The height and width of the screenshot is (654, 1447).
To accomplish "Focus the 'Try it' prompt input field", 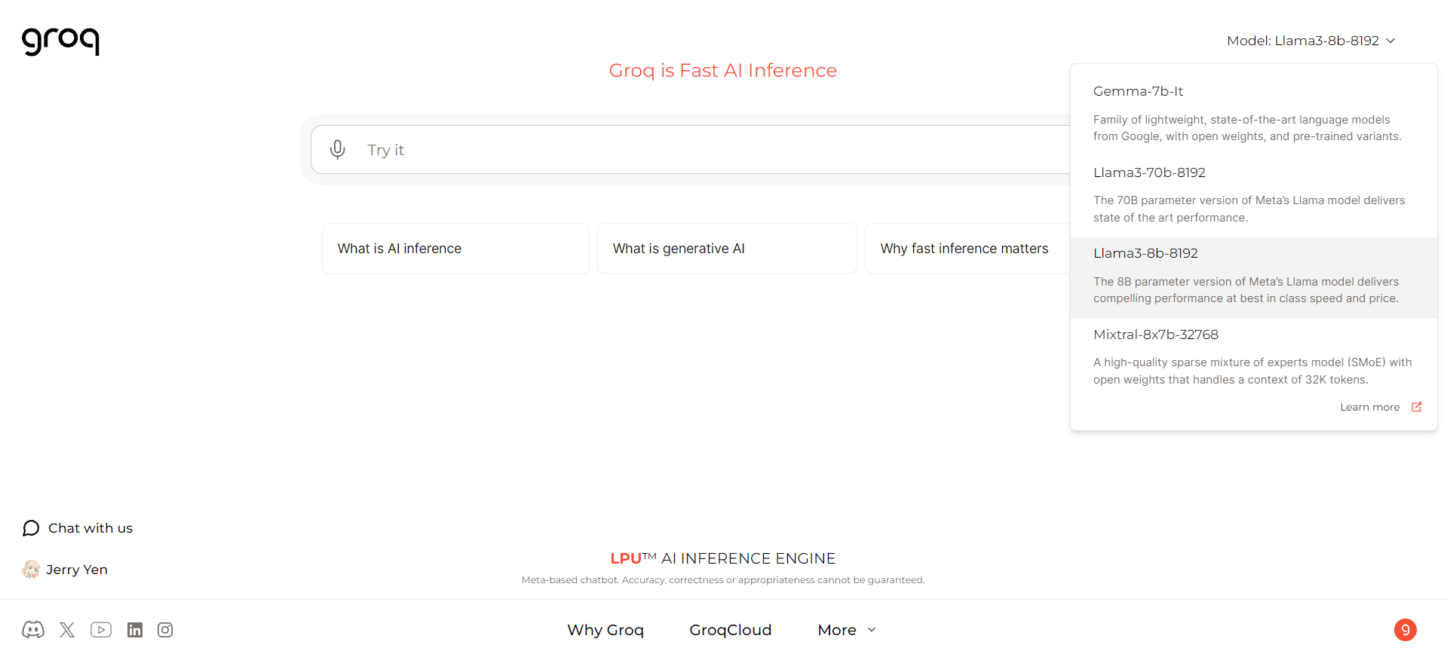I will pyautogui.click(x=691, y=149).
